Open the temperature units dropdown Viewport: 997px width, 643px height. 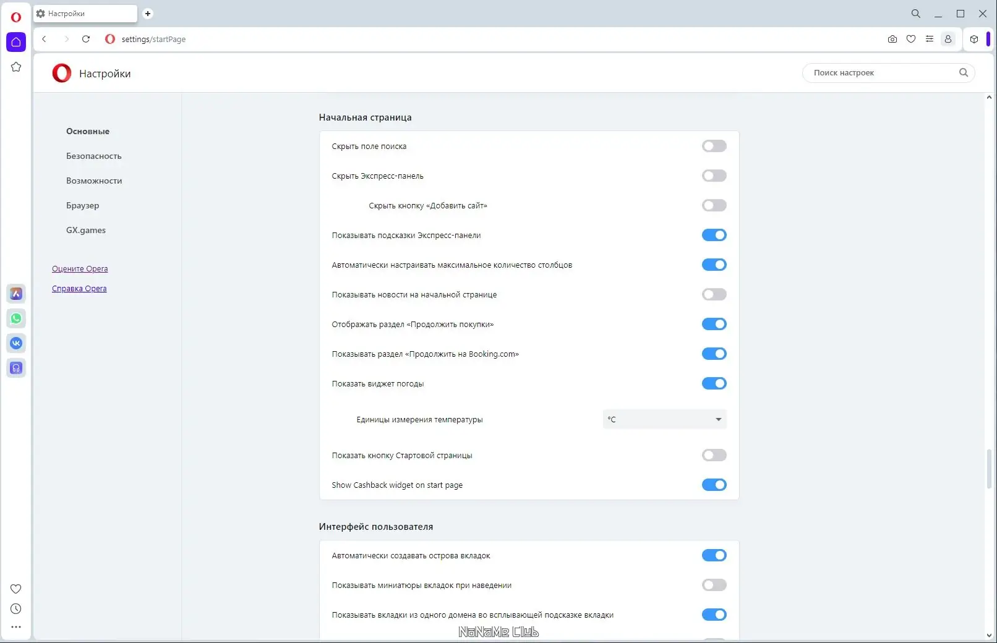click(x=664, y=420)
